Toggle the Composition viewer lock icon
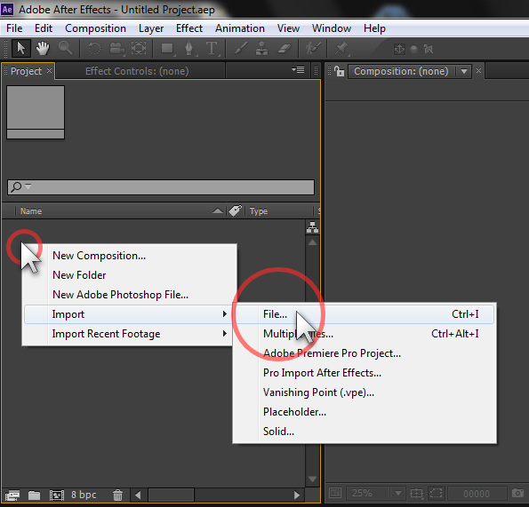The width and height of the screenshot is (529, 507). click(339, 71)
